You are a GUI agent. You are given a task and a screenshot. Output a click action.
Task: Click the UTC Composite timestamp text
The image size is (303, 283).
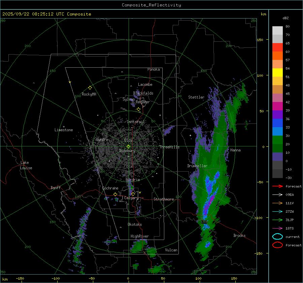pos(47,14)
